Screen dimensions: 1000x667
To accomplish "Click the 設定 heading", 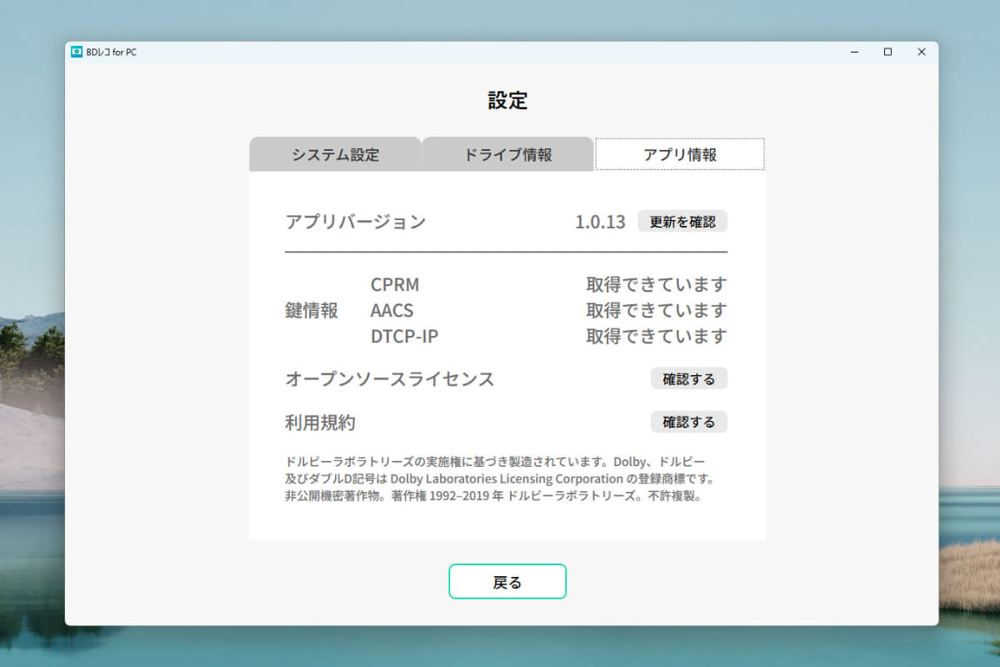I will click(507, 100).
